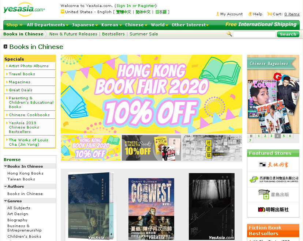Expand the All Departments dropdown menu
Screen dimensions: 303x241
coord(48,25)
